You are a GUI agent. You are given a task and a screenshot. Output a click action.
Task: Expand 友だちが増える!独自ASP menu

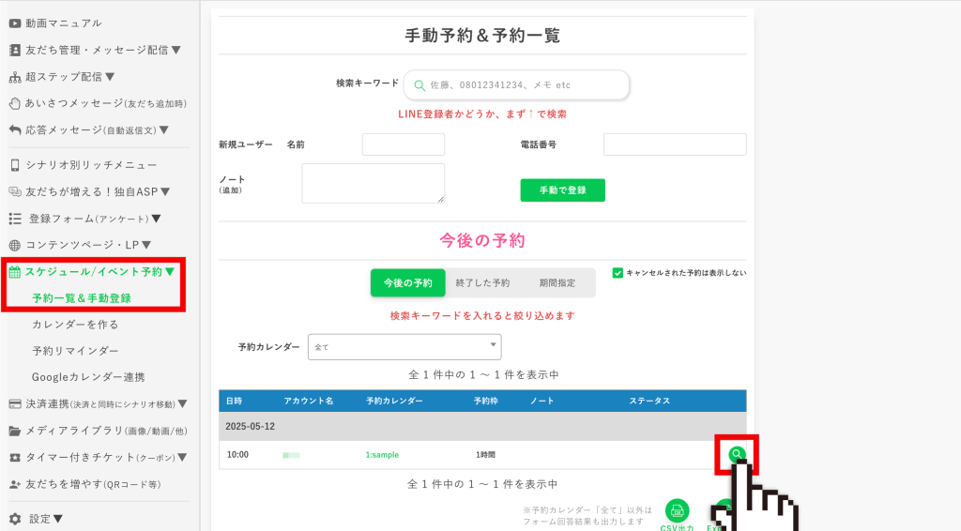(x=98, y=191)
